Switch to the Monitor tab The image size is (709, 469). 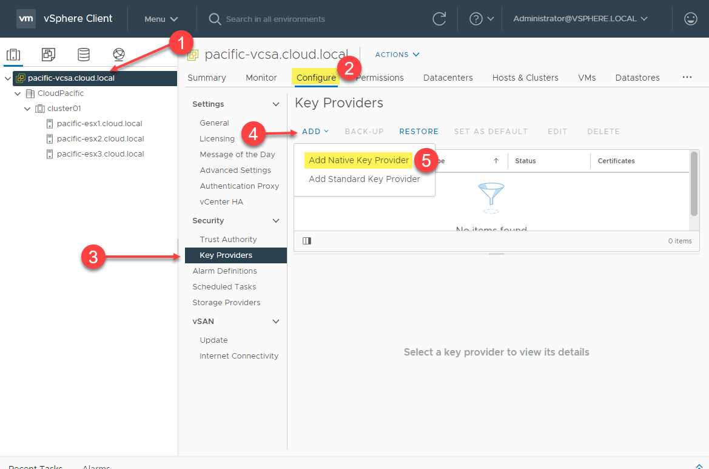point(261,78)
